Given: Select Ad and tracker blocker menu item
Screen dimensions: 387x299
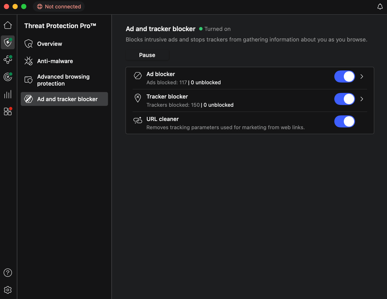Looking at the screenshot, I should click(64, 99).
